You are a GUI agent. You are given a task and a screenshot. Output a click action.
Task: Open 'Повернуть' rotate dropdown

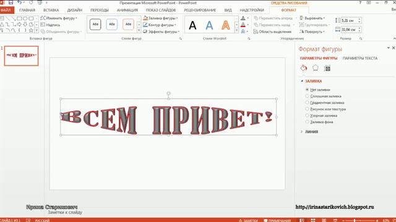point(312,31)
